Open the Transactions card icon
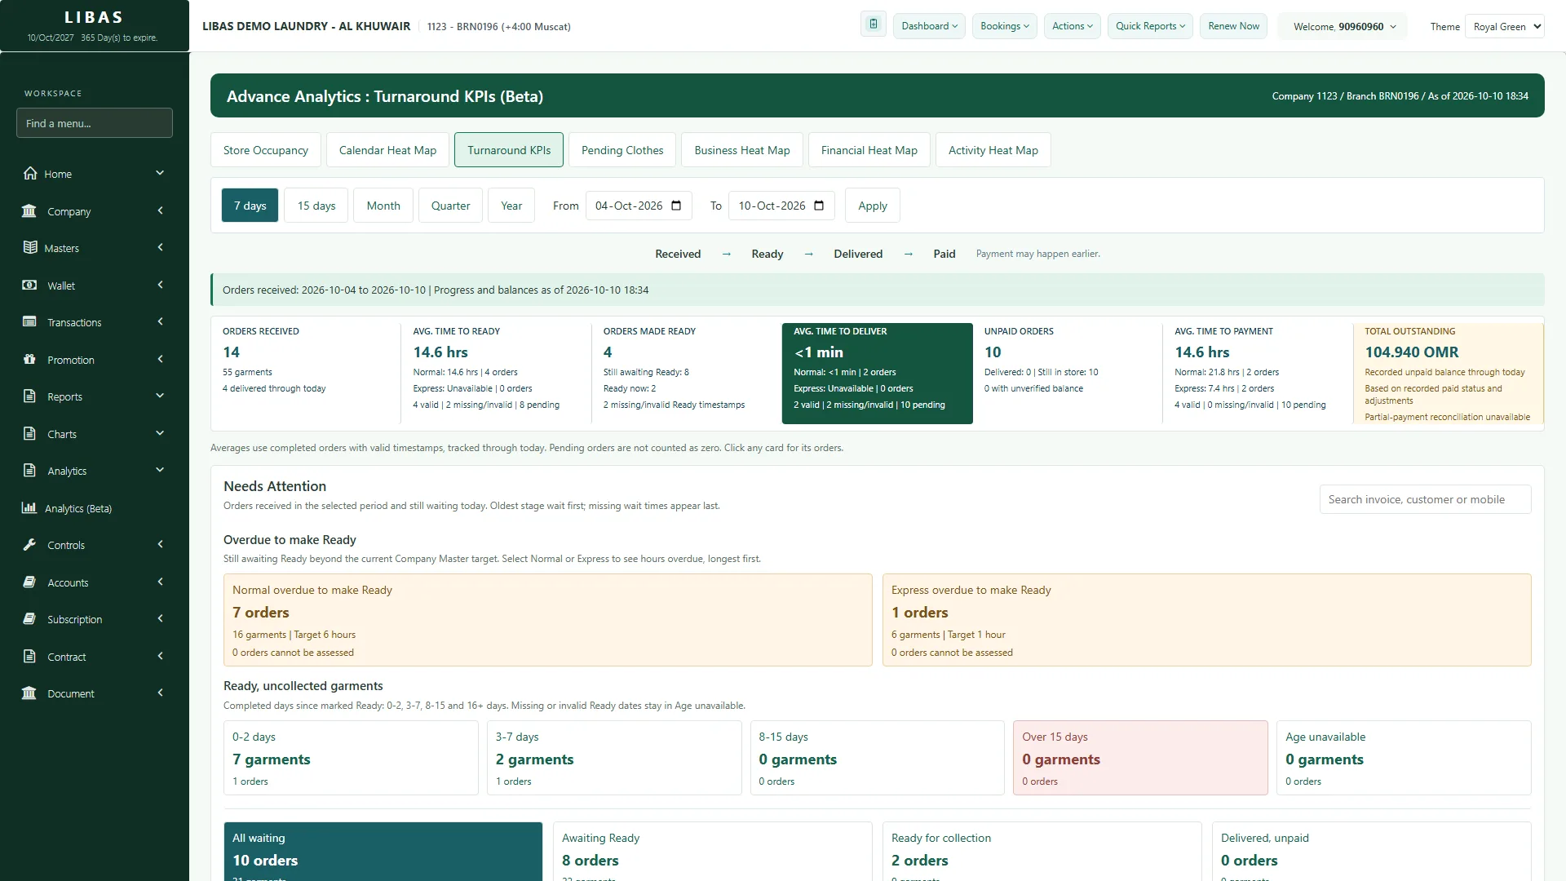The height and width of the screenshot is (881, 1566). pyautogui.click(x=29, y=321)
